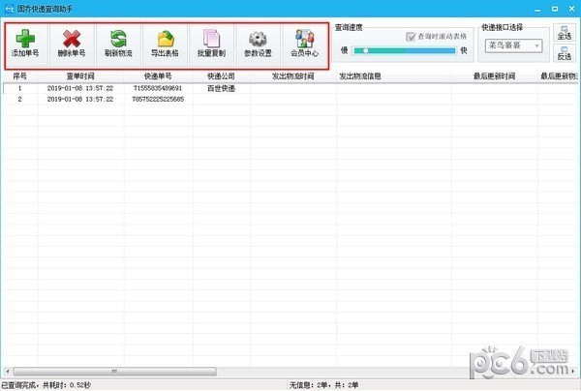581x391 pixels.
Task: Click 反选 invert selection button
Action: click(x=565, y=53)
